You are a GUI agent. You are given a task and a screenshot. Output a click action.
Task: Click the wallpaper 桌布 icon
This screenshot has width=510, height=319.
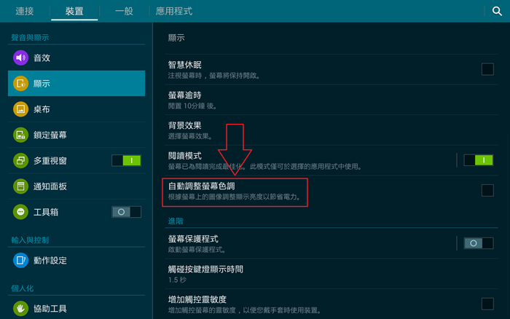(20, 109)
